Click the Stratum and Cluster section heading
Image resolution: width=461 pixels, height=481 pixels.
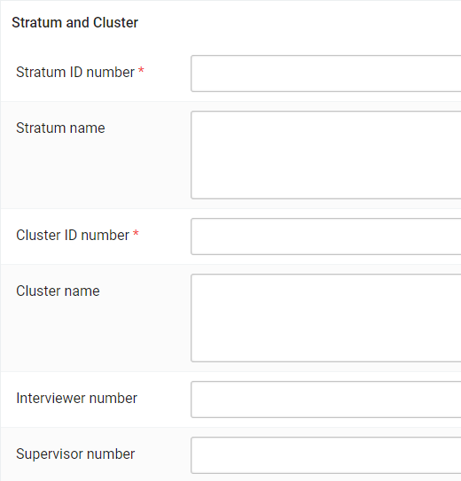point(74,23)
